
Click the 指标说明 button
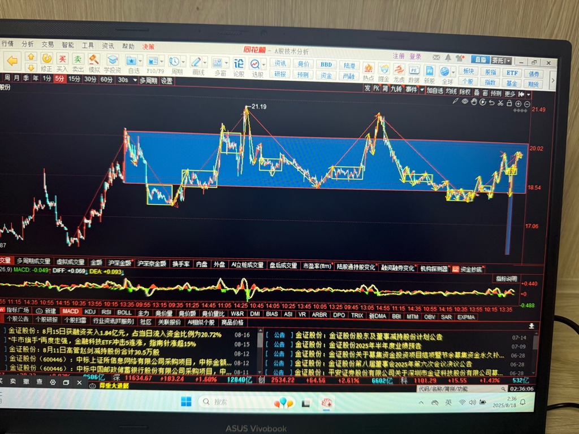(506, 279)
